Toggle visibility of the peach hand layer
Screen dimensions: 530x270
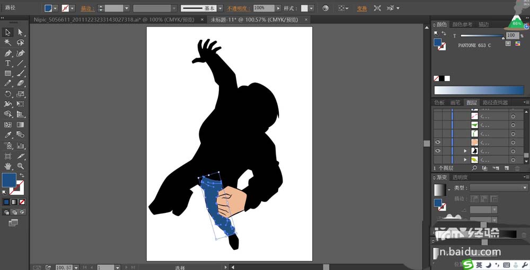pos(438,142)
